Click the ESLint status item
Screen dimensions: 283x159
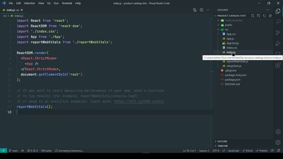click(248, 151)
